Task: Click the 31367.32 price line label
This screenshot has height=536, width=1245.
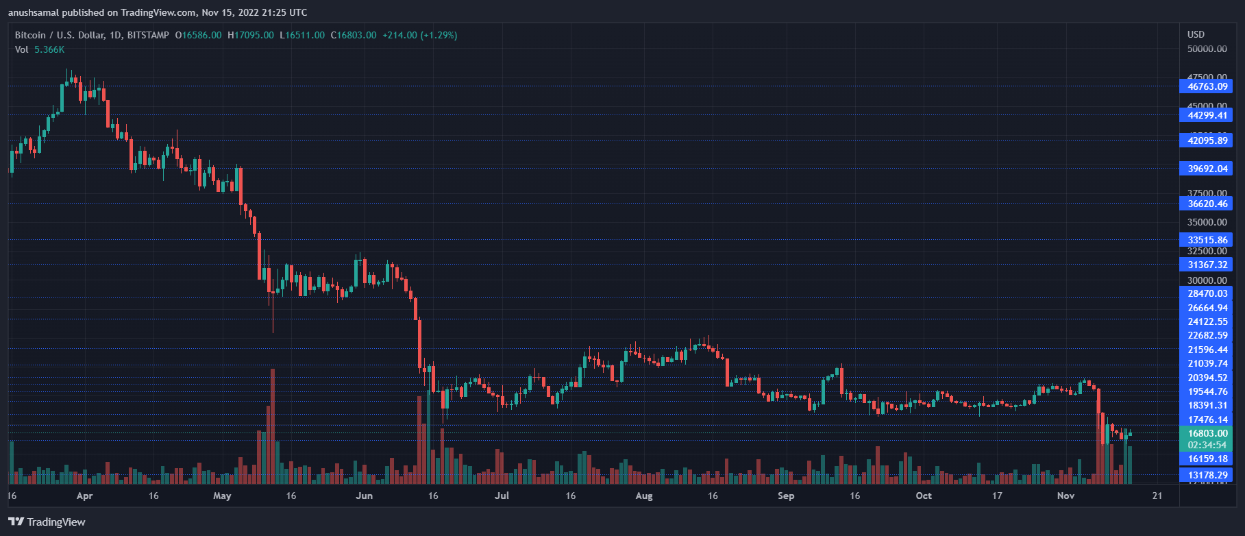Action: [1207, 265]
